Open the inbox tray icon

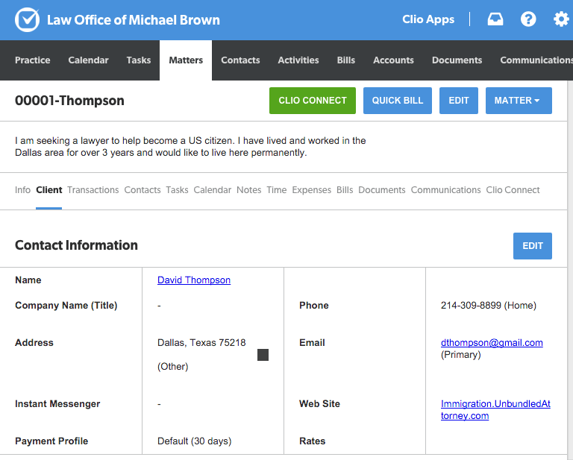pyautogui.click(x=495, y=19)
